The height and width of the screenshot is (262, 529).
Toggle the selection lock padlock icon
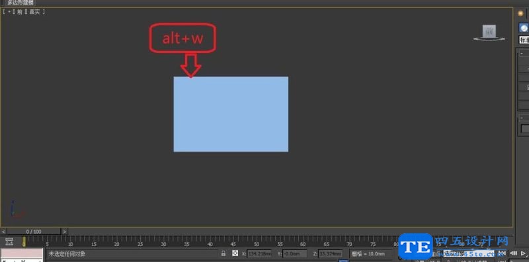pyautogui.click(x=224, y=253)
